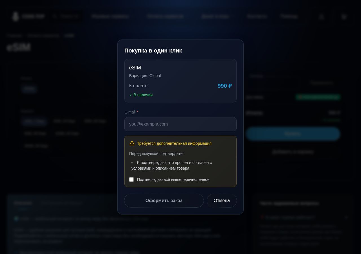This screenshot has width=361, height=254.
Task: Focus the E-mail input field
Action: click(180, 124)
